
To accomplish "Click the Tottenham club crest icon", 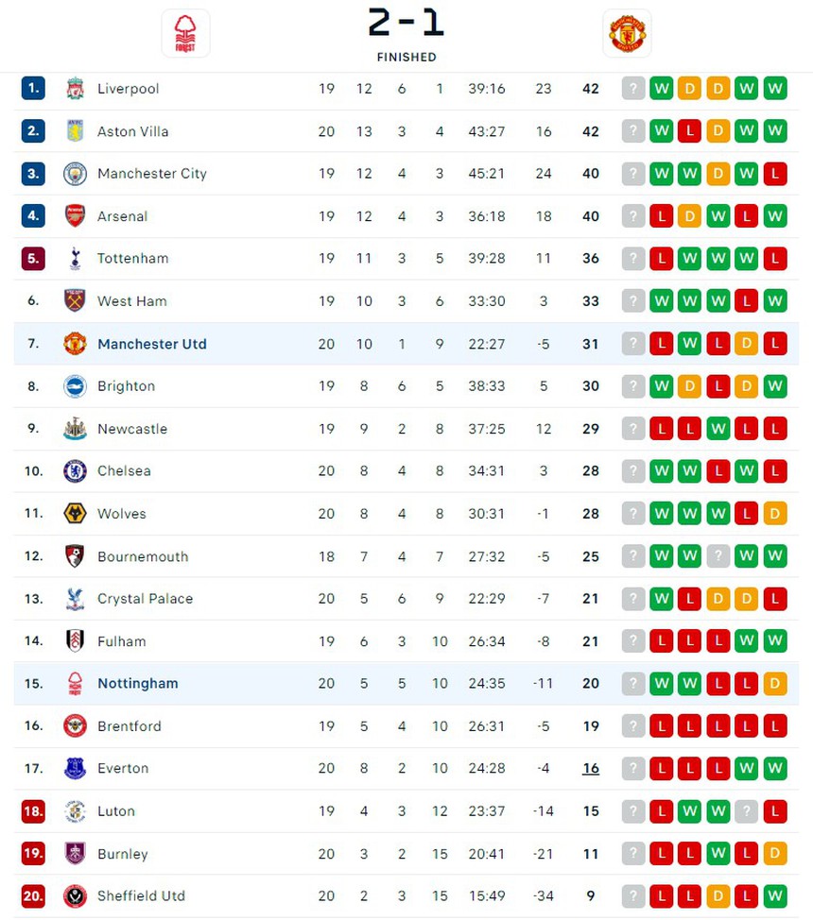I will click(75, 259).
